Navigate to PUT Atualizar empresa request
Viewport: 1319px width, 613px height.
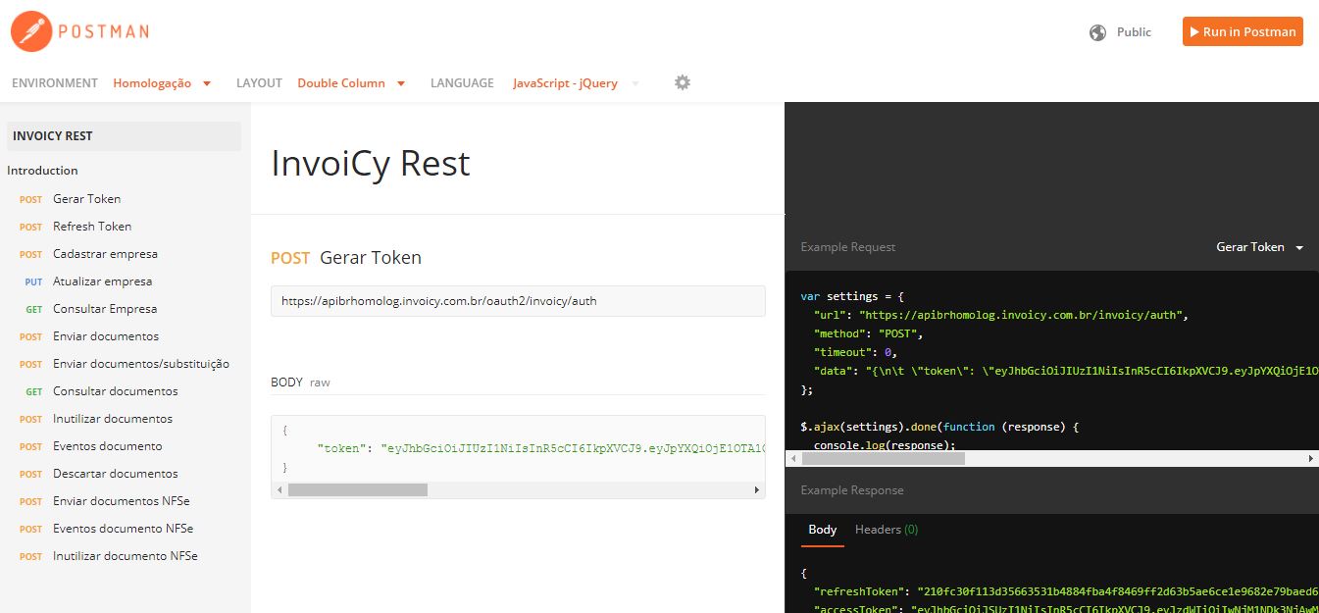coord(102,281)
